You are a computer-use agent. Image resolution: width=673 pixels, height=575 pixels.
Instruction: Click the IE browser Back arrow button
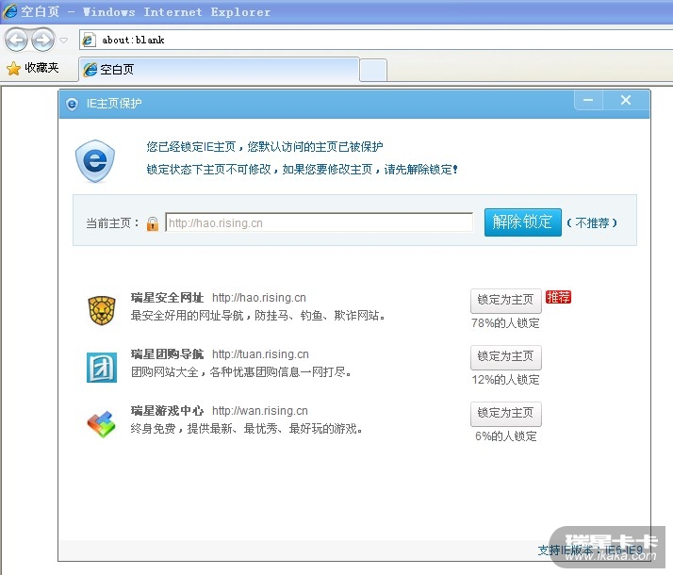(16, 41)
